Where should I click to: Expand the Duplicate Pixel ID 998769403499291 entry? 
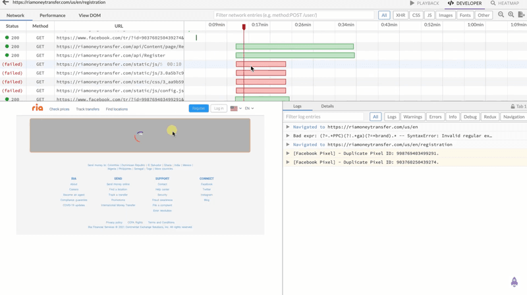[x=288, y=153]
